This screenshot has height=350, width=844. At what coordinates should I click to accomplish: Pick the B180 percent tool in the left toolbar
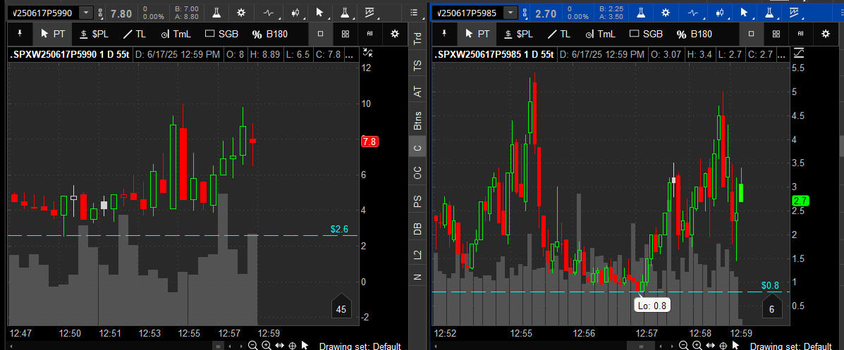coord(265,34)
